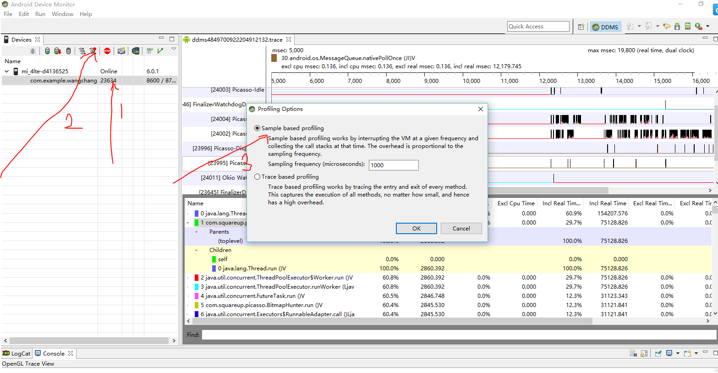Viewport: 718px width, 373px height.
Task: Select Trace based profiling radio button
Action: coord(258,177)
